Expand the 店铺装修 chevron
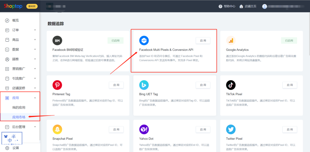 tap(35, 88)
